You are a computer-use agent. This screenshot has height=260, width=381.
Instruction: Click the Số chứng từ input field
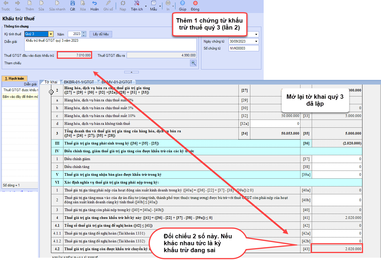243,48
